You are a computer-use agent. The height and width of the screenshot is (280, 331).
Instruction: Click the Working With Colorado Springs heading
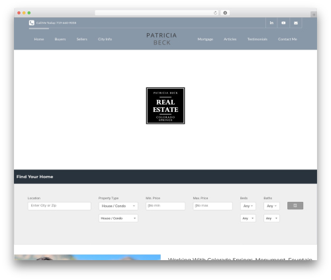click(240, 259)
